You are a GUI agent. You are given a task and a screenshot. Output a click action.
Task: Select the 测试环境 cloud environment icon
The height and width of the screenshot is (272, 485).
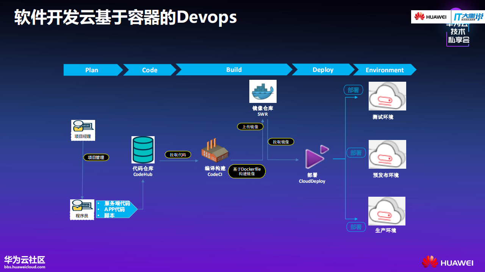pyautogui.click(x=387, y=96)
